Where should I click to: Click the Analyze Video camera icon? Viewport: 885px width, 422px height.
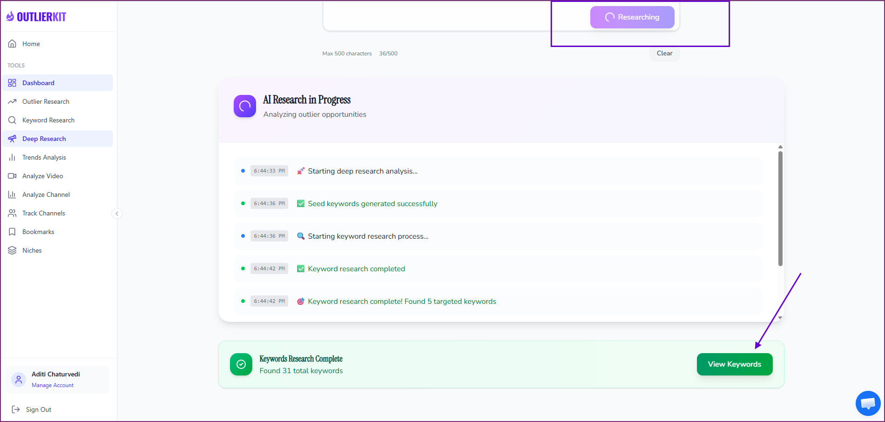12,175
